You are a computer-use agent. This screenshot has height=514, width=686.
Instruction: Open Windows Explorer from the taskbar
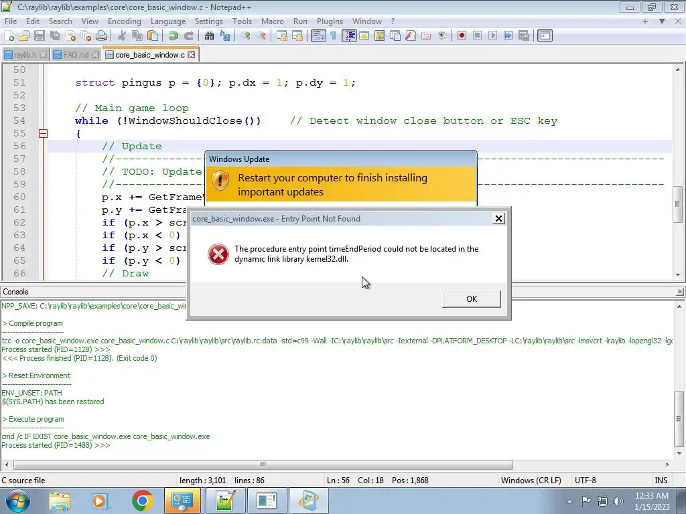click(x=60, y=501)
